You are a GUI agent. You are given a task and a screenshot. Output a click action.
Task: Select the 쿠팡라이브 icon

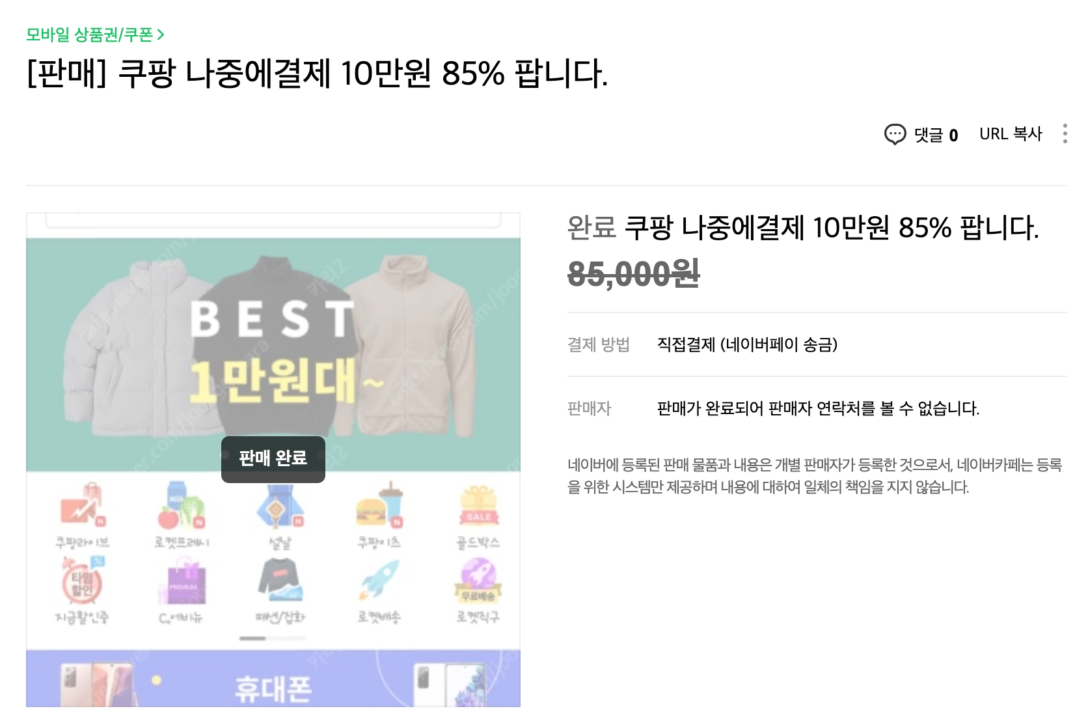click(85, 511)
